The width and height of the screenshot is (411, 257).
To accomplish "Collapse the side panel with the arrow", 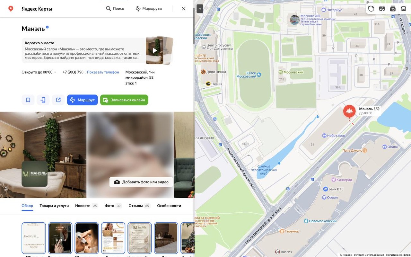I will tap(200, 9).
